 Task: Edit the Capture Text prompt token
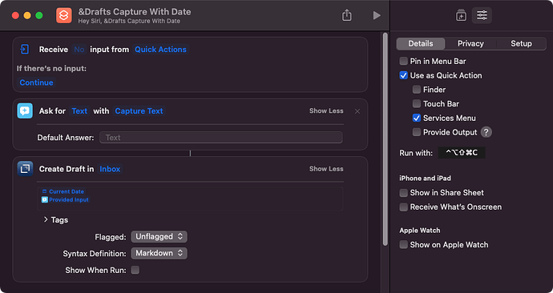pos(139,111)
